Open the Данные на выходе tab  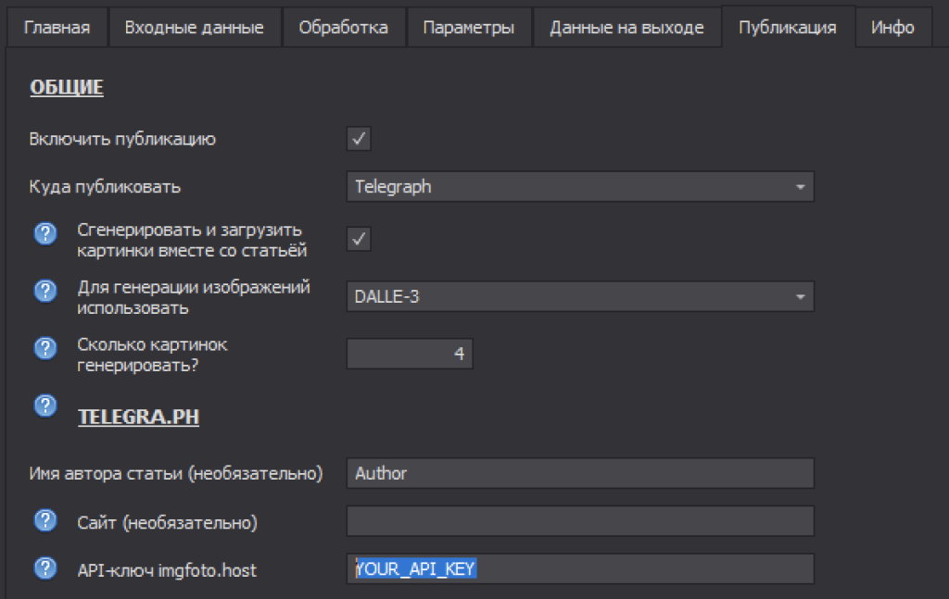(x=626, y=27)
